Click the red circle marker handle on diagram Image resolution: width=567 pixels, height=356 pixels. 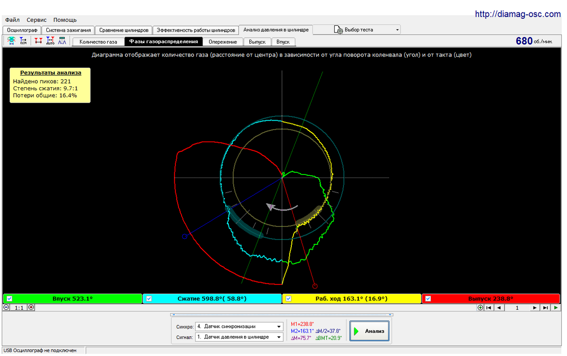click(x=315, y=286)
